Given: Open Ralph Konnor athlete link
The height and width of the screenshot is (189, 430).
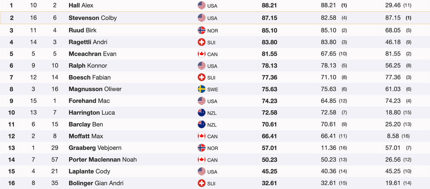Looking at the screenshot, I should coord(88,66).
